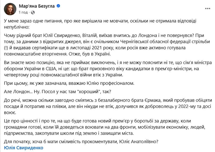Screen dimensions: 215x152
Task: Click the opening paragraph about одне питання
Action: pyautogui.click(x=102, y=23)
